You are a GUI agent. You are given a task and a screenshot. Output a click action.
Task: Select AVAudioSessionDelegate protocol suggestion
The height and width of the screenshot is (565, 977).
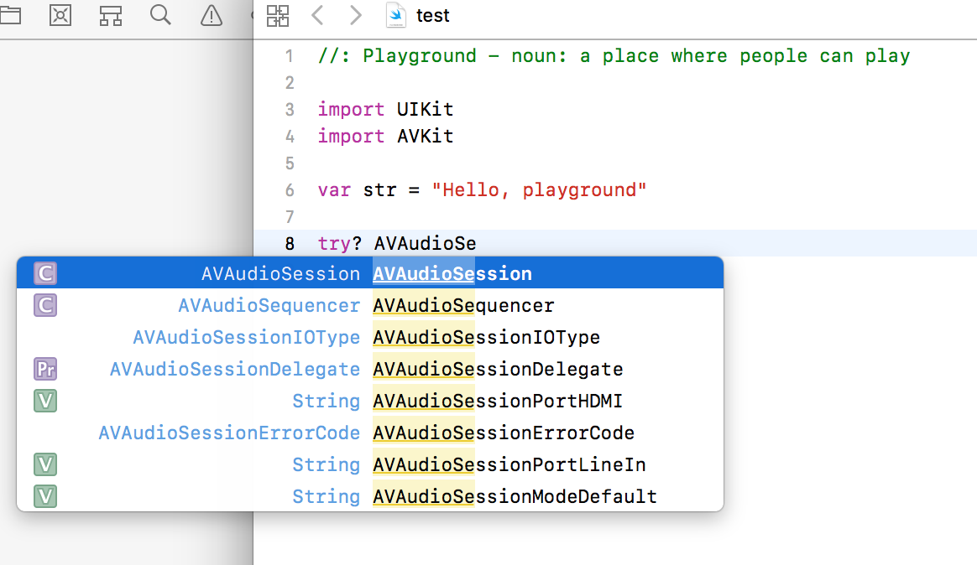tap(370, 369)
